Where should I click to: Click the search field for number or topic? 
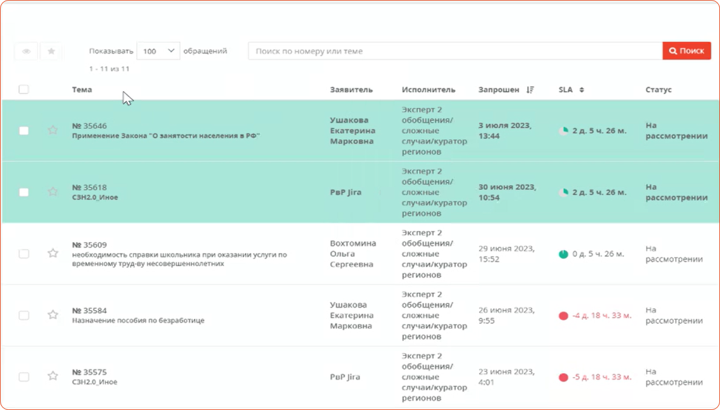pos(455,51)
